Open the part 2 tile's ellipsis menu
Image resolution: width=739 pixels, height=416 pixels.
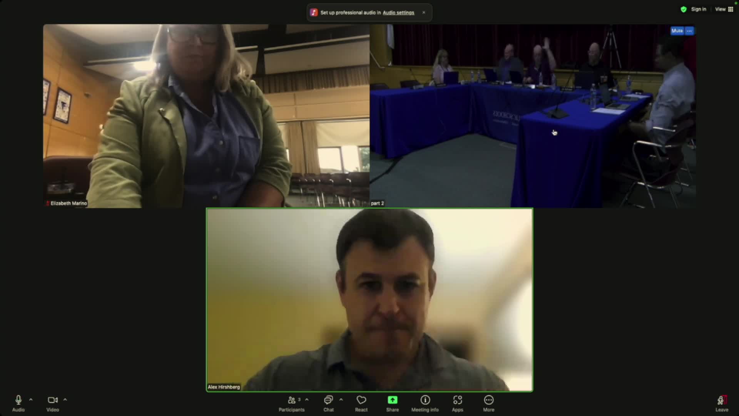[689, 31]
